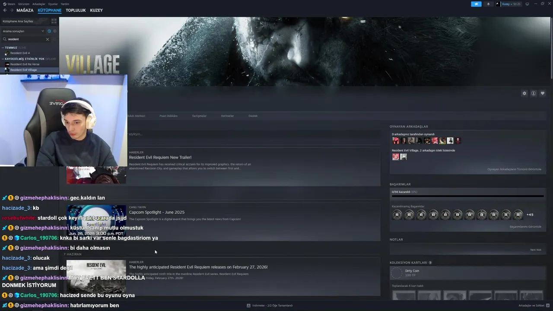The height and width of the screenshot is (311, 553).
Task: Open the Capcom Spotlight - June 2025 broadcast
Action: coord(157,213)
